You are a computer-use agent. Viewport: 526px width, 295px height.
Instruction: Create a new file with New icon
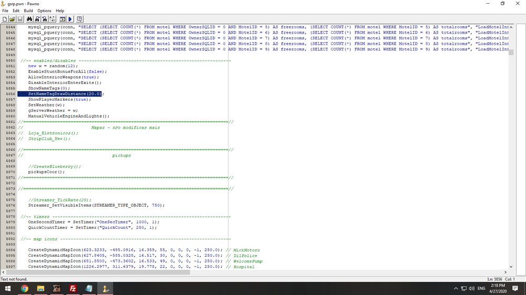point(5,19)
